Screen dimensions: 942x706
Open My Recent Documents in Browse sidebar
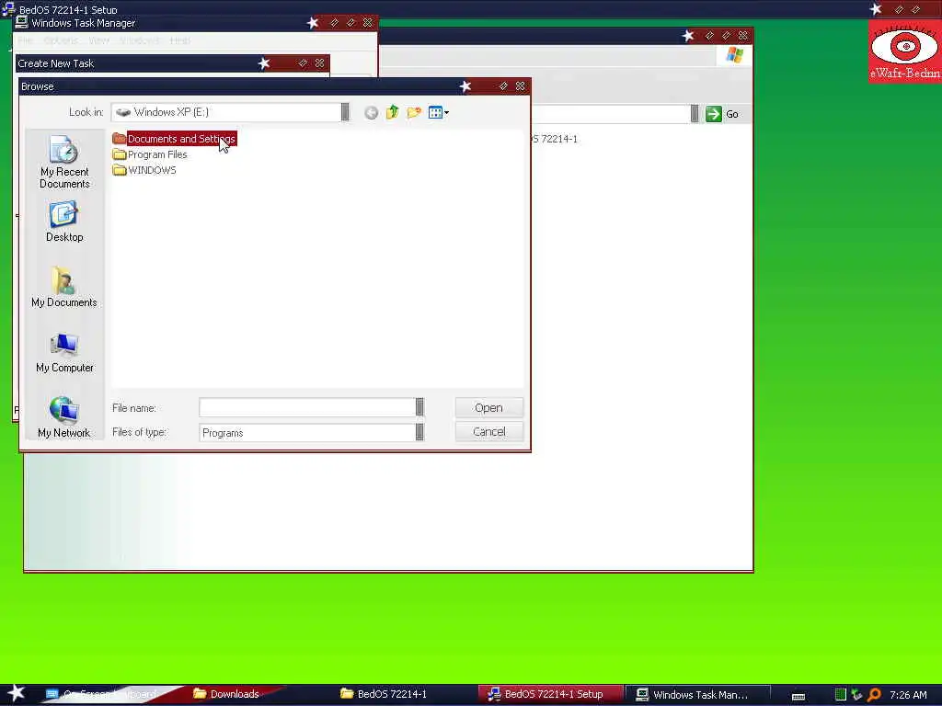click(x=64, y=162)
